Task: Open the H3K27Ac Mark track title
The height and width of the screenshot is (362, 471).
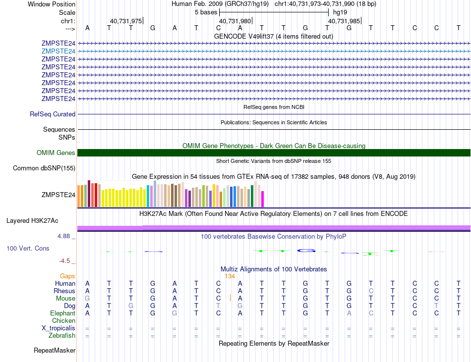Action: [x=274, y=214]
